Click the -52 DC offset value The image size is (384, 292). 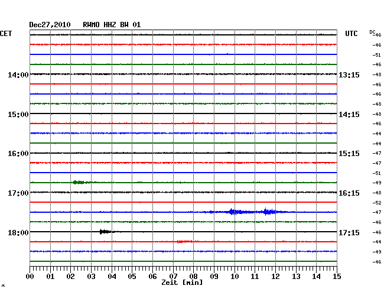pos(377,203)
